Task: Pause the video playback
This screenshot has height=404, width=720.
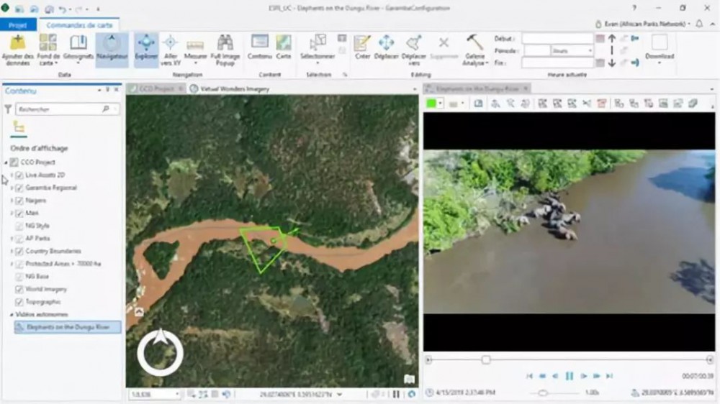Action: pyautogui.click(x=570, y=376)
